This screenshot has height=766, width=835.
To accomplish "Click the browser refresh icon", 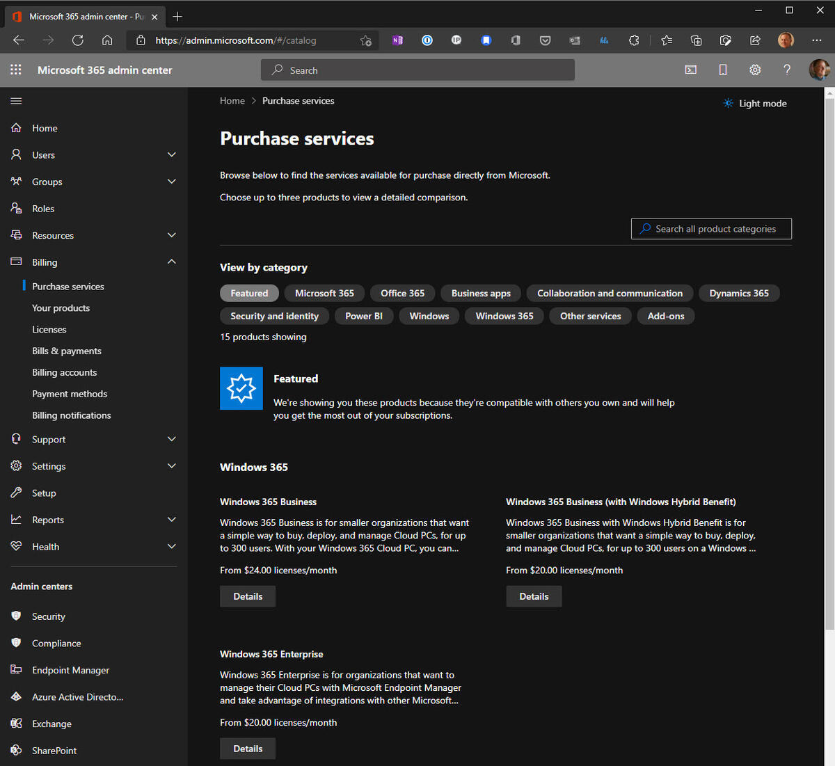I will tap(78, 40).
